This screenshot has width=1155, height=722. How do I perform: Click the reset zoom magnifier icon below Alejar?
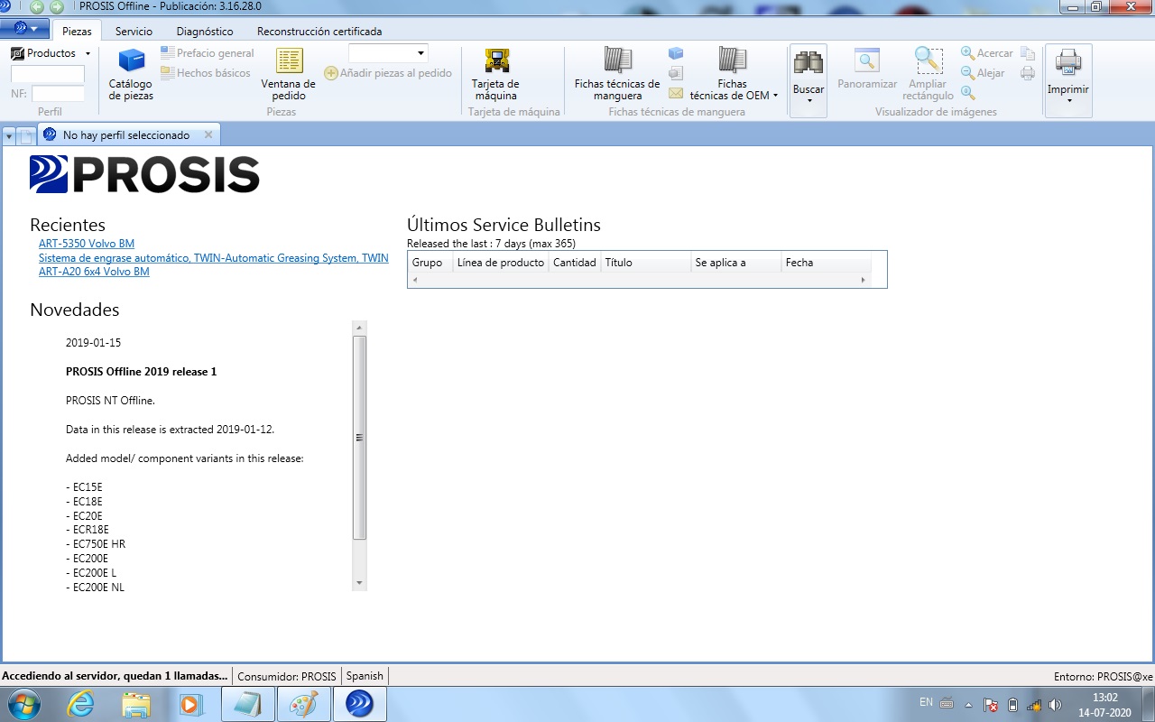click(x=967, y=92)
